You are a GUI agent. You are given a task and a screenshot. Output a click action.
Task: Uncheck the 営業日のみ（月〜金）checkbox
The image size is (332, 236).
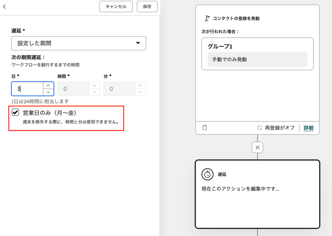click(x=15, y=112)
